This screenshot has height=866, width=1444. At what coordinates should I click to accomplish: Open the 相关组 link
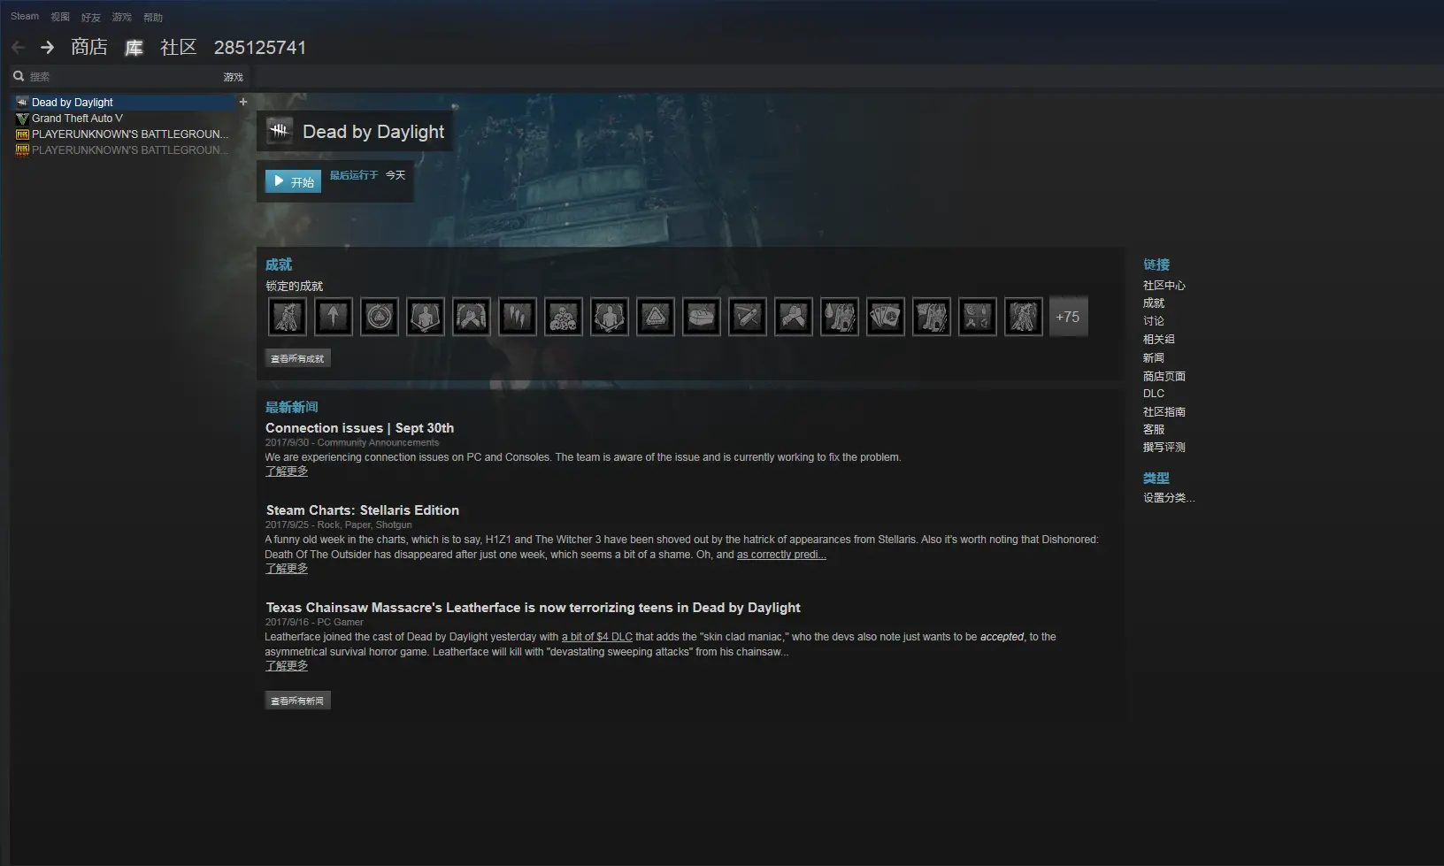point(1159,340)
